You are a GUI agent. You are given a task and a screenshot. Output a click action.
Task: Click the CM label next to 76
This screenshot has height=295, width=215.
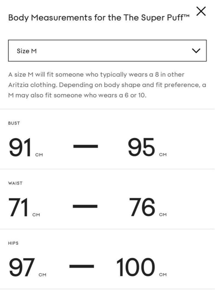pyautogui.click(x=162, y=215)
